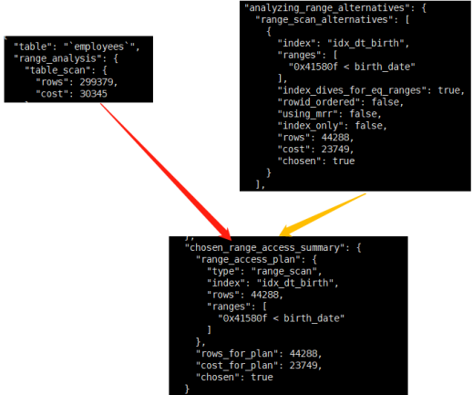
Task: Click the summary's "0x41580f < birth_date" range
Action: 281,318
